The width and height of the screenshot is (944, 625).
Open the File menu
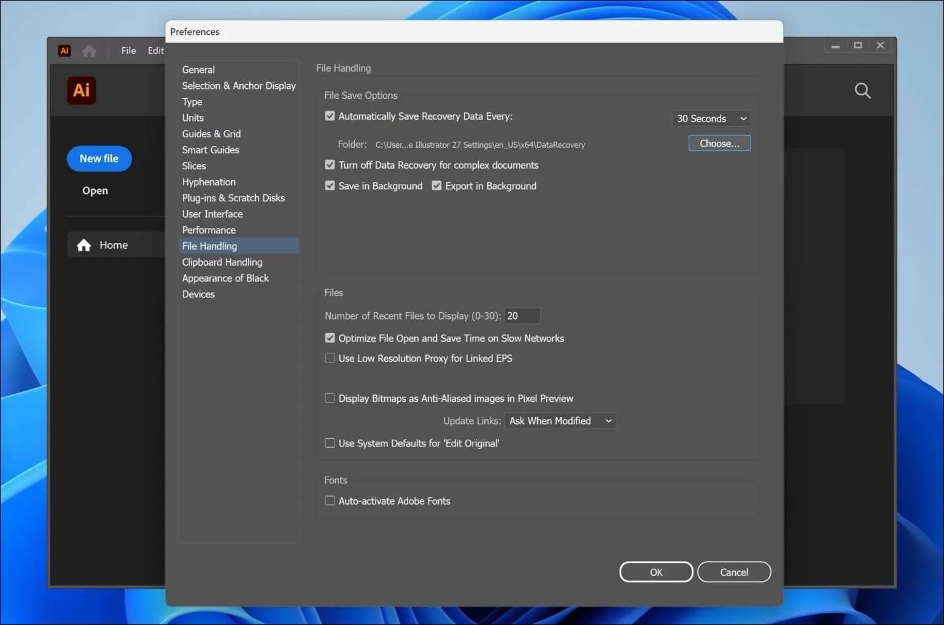(128, 51)
